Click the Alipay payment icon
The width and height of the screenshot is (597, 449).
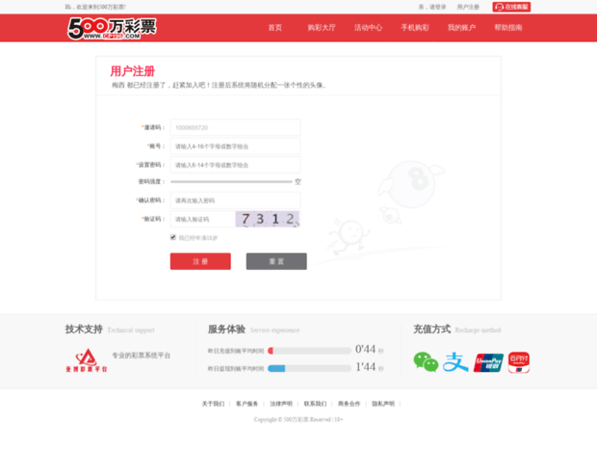(x=454, y=362)
